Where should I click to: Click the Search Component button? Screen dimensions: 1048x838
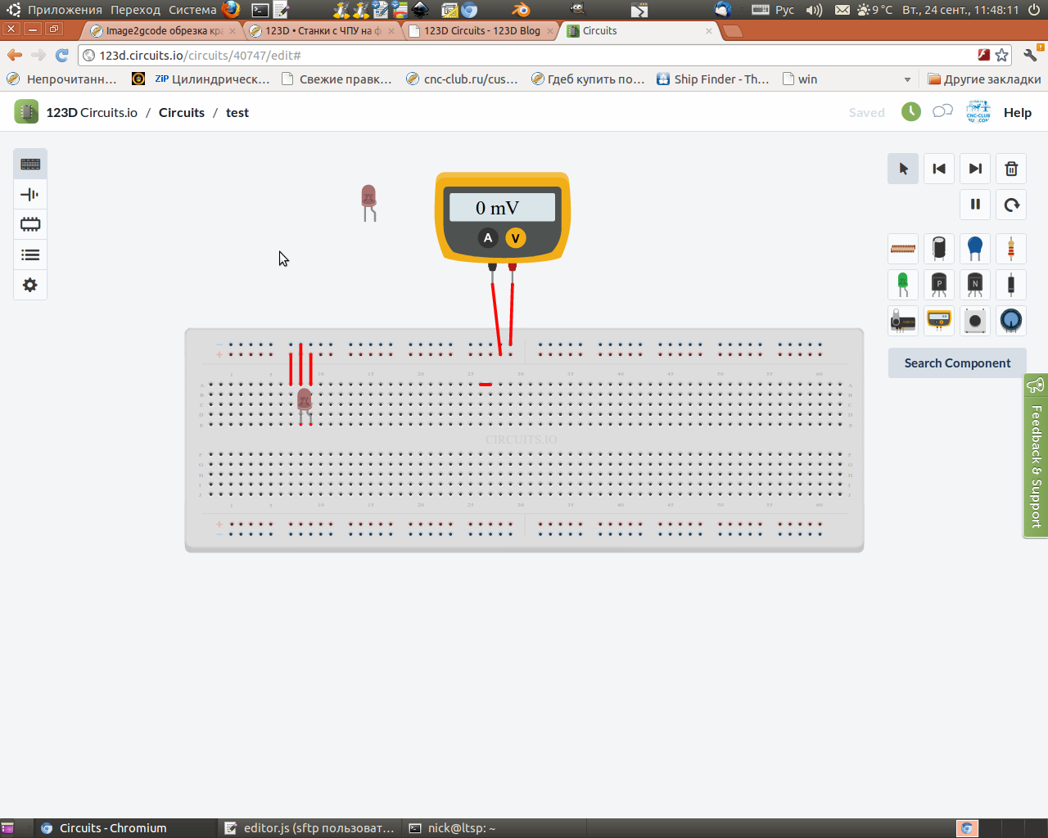coord(957,363)
